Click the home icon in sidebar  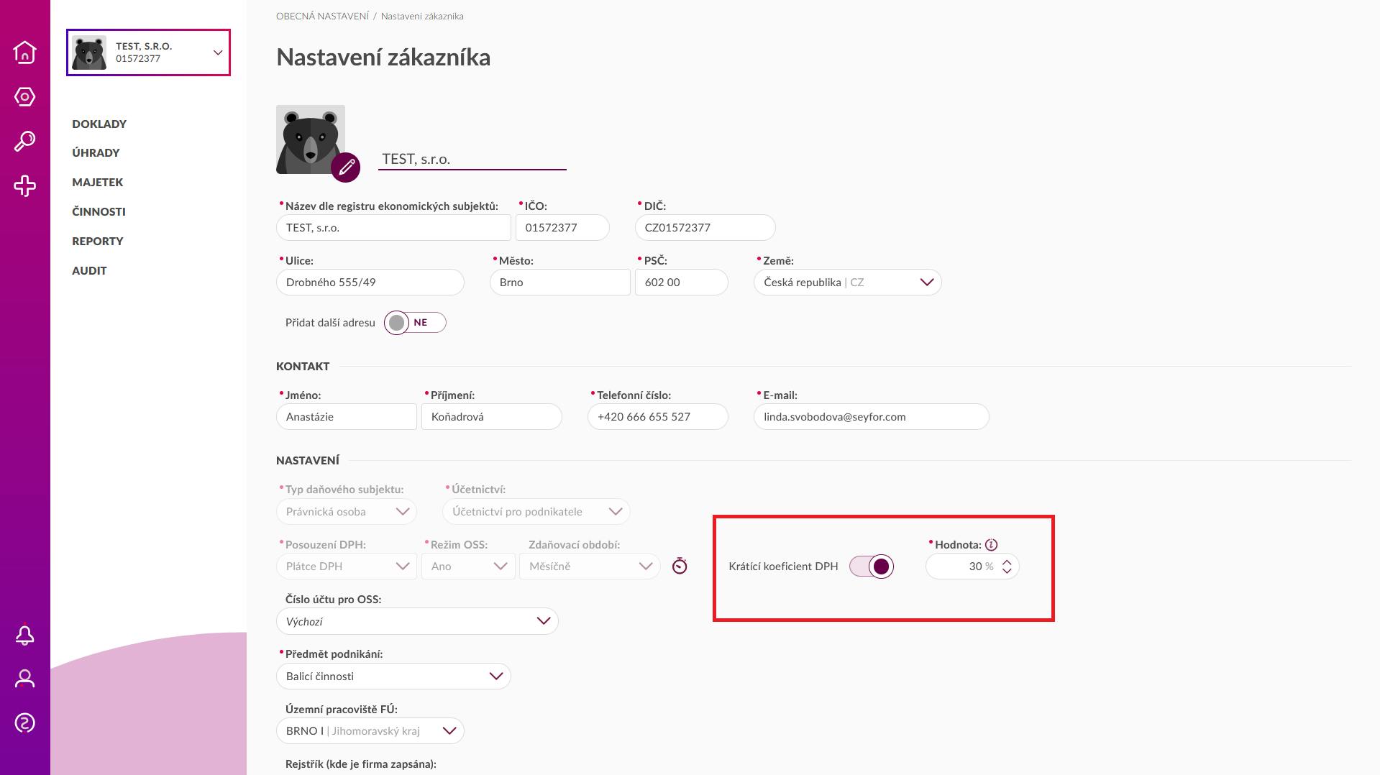(x=24, y=52)
